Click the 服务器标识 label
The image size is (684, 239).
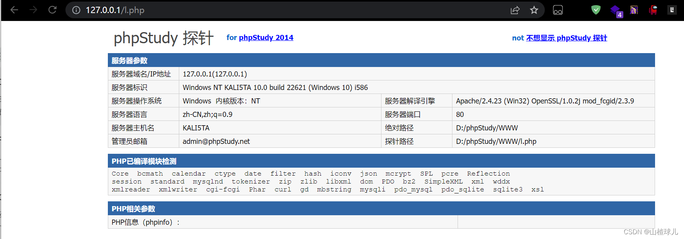pyautogui.click(x=129, y=88)
